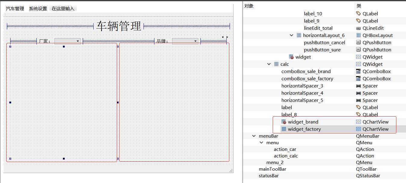Open the 厂家 combo box
The height and width of the screenshot is (183, 406).
67,41
